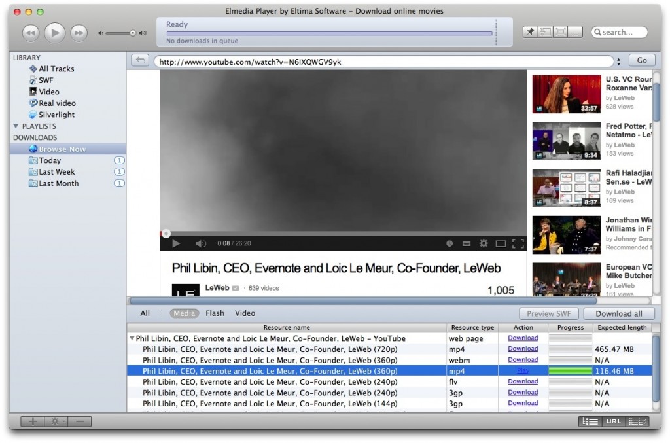Click Resource name column header

coord(287,327)
